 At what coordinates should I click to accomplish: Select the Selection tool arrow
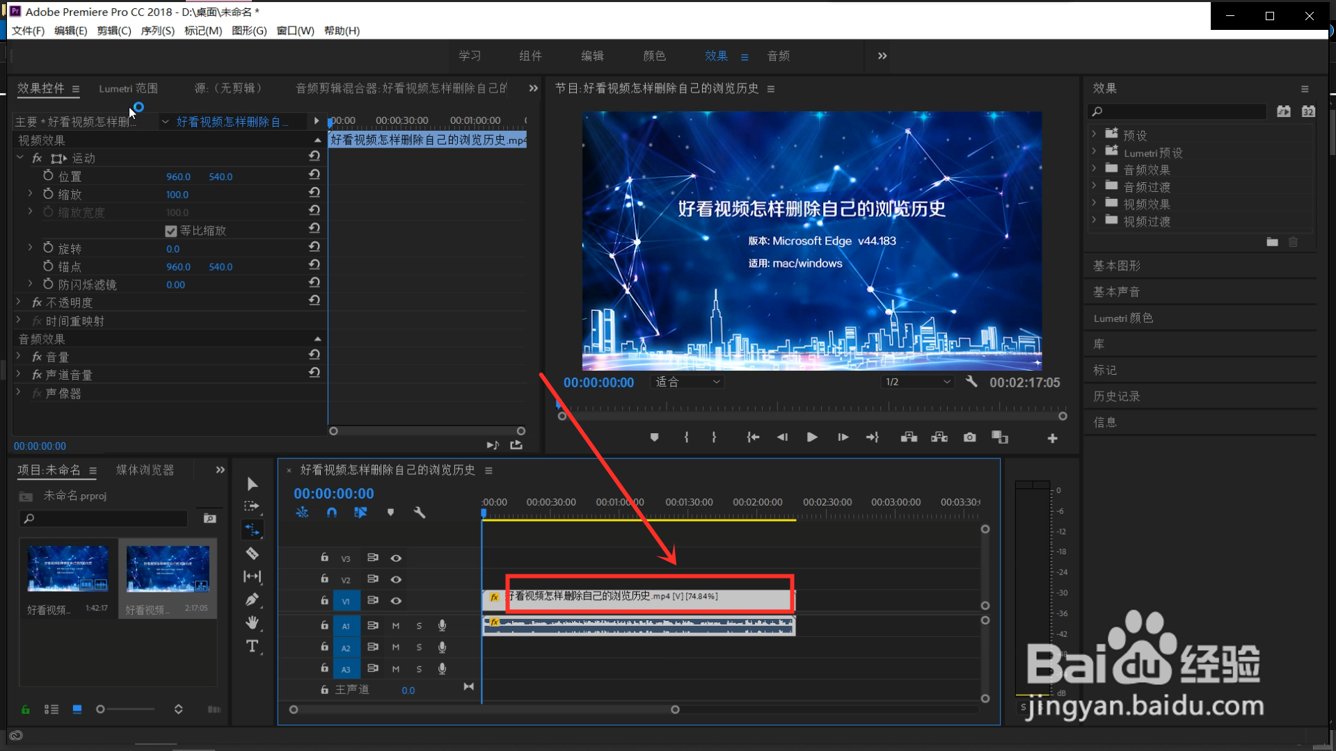pos(253,484)
